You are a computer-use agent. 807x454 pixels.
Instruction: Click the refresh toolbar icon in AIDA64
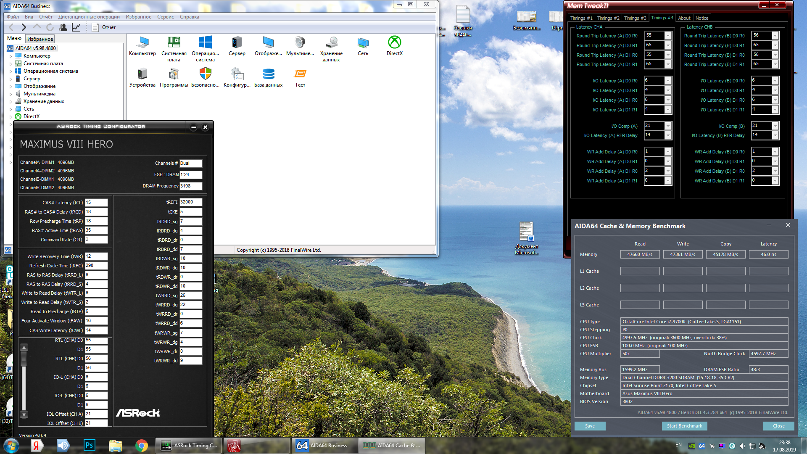[x=50, y=27]
